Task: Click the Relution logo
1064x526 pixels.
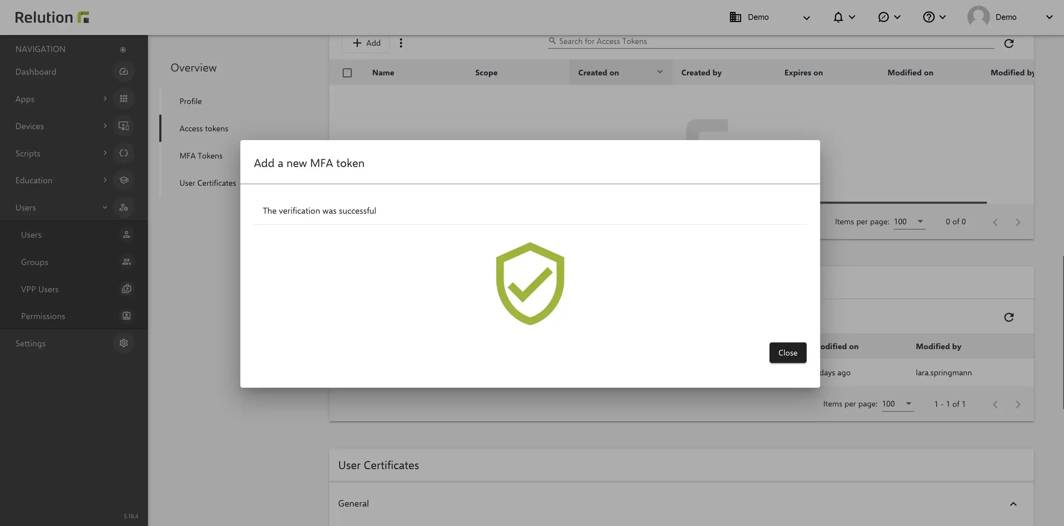Action: [52, 17]
